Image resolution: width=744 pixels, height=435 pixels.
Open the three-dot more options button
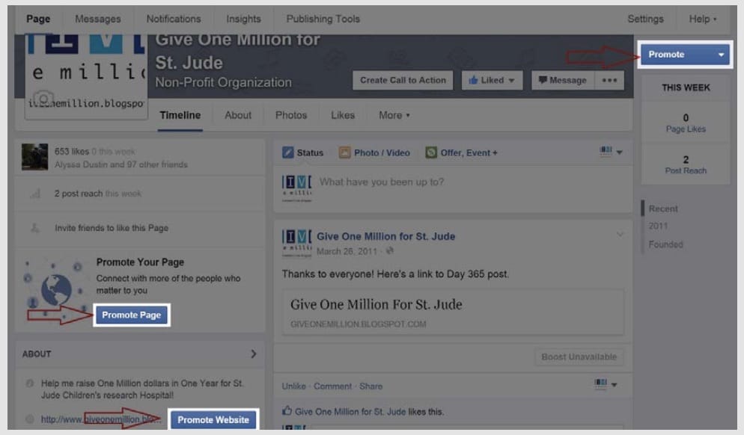(x=609, y=80)
